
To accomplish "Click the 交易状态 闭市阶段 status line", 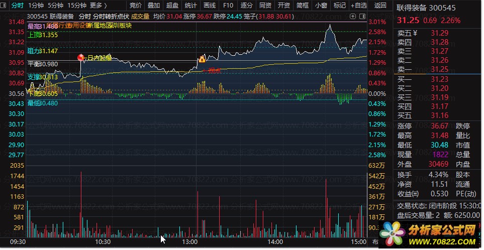I will (x=439, y=206).
